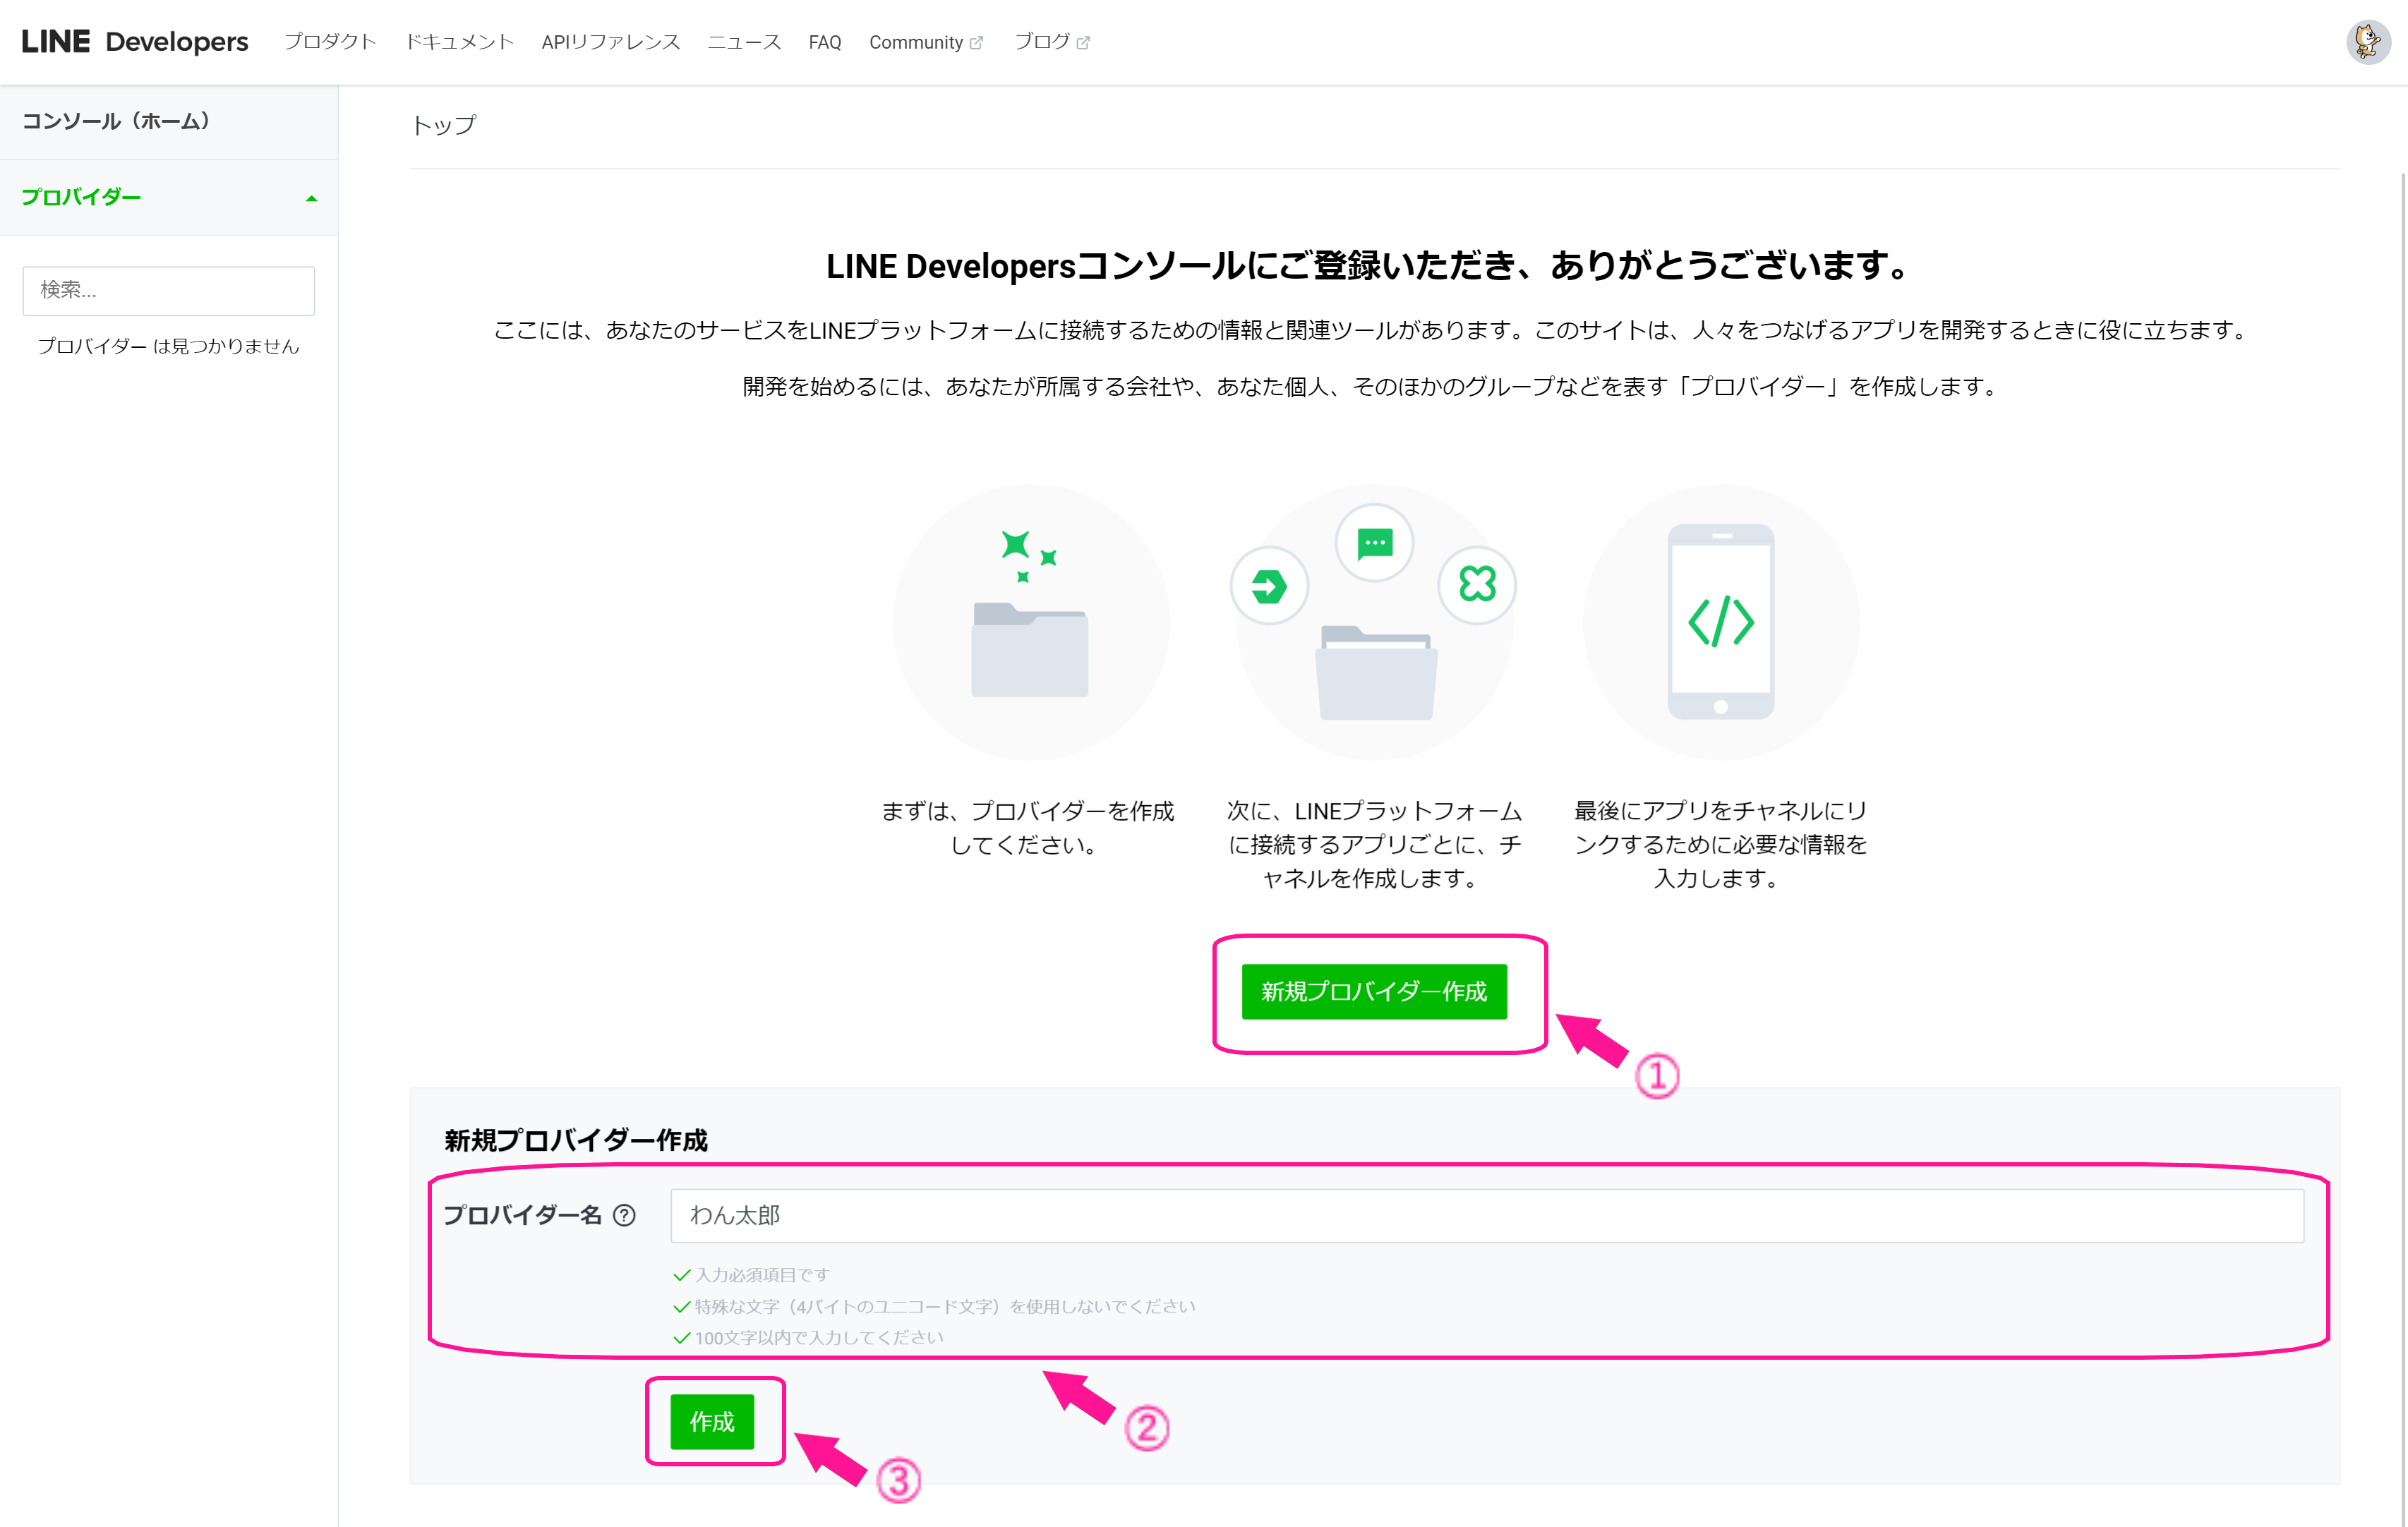Screen dimensions: 2408x1527
Task: Open the FAQ link
Action: (825, 42)
